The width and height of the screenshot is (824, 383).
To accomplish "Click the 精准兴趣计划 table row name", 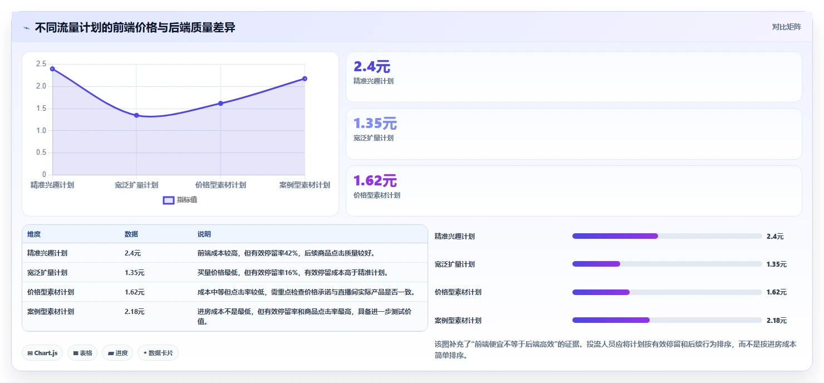I will (47, 253).
